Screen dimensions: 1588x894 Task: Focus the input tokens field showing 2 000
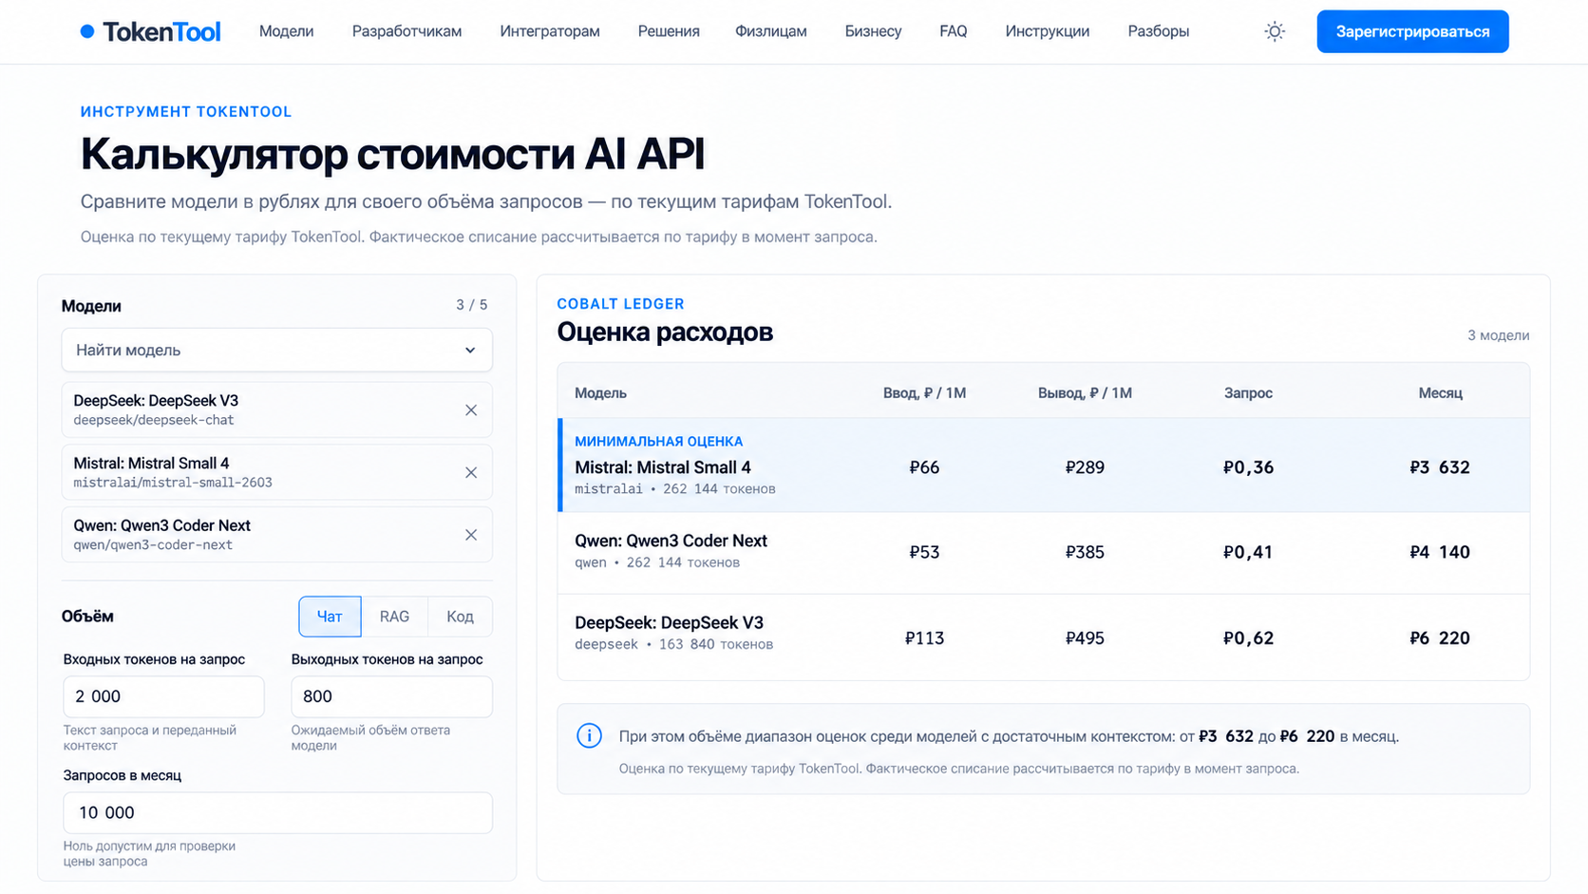pos(163,696)
